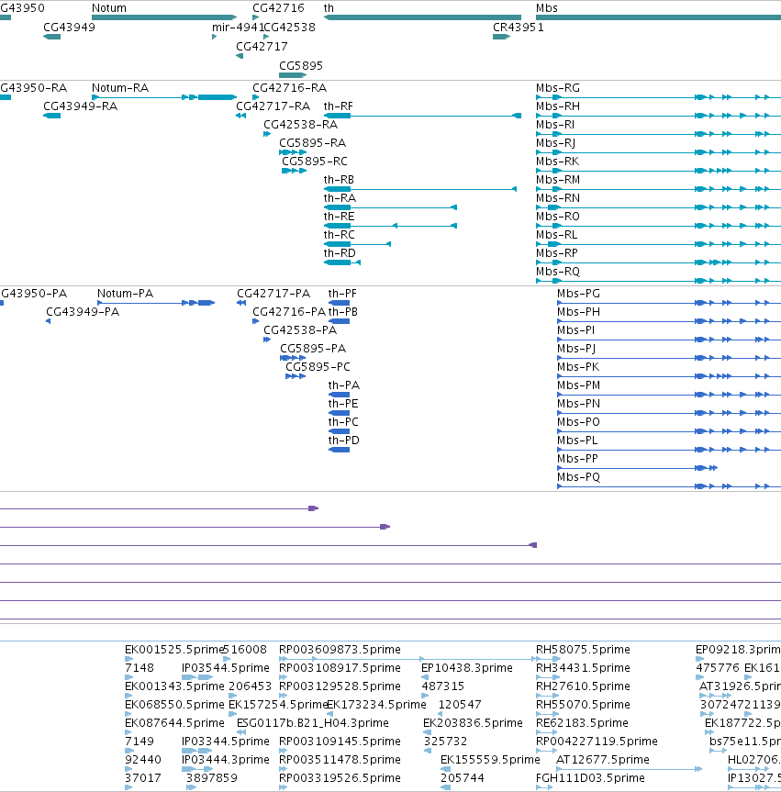
Task: Select the CG42716-RA transcript label
Action: point(289,88)
